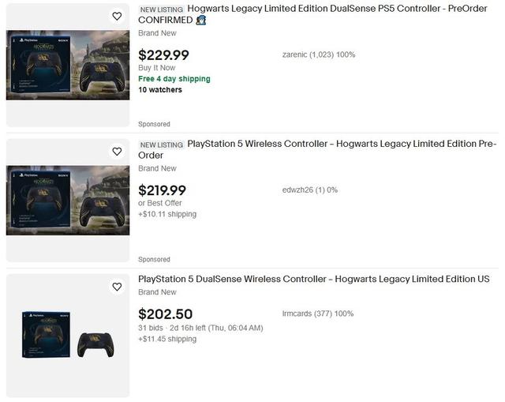Add $229.99 controller listing to watchlist heart

(x=117, y=16)
